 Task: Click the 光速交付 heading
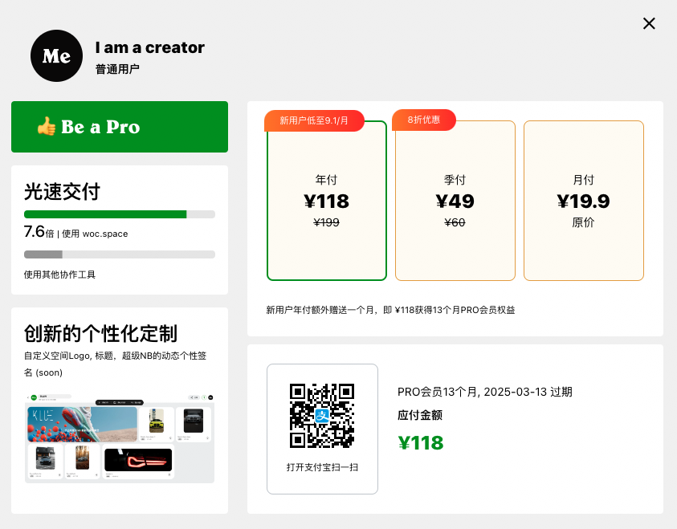tap(62, 192)
